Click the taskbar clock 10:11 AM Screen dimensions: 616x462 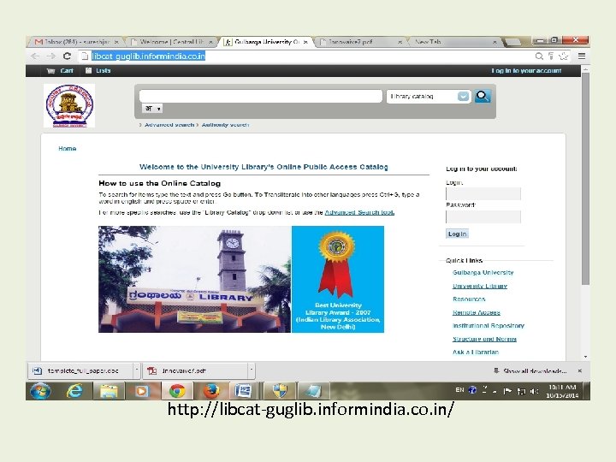pyautogui.click(x=562, y=391)
